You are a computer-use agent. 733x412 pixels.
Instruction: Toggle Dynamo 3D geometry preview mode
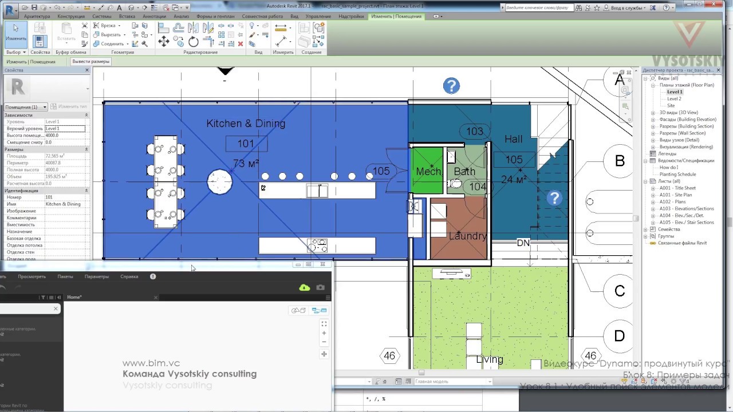(x=298, y=310)
